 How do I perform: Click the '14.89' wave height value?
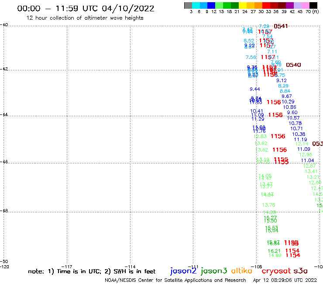[x=275, y=255]
